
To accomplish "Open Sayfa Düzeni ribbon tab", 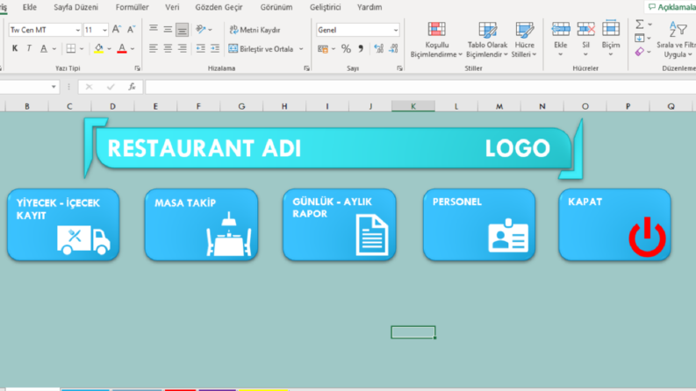I will point(75,7).
